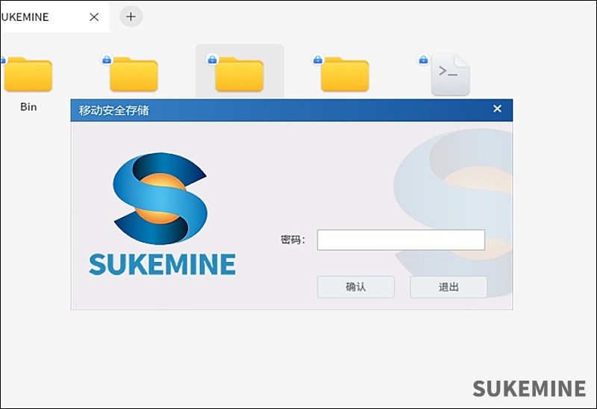Focus the 密码 password input field

(x=401, y=240)
